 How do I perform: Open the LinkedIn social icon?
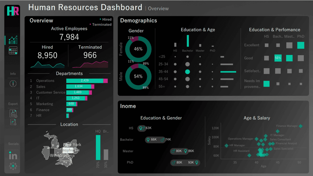point(13,156)
